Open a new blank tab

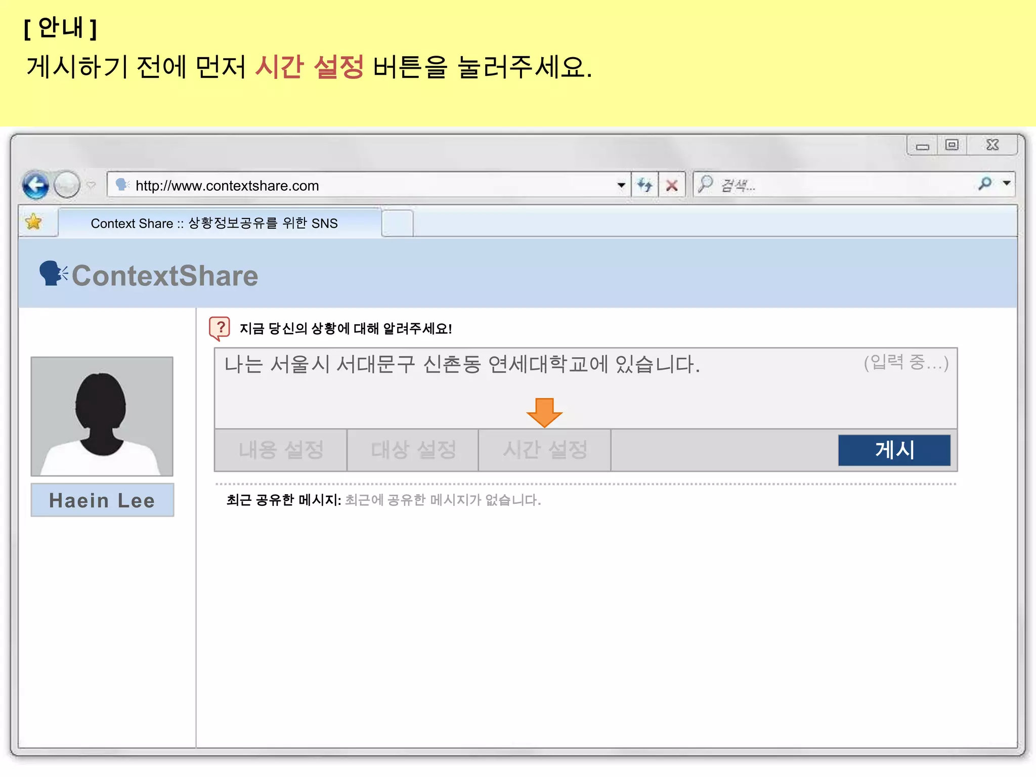point(398,223)
